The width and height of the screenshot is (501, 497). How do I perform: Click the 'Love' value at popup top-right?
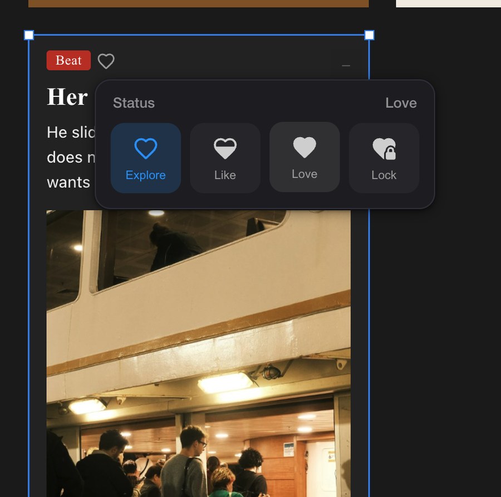401,103
